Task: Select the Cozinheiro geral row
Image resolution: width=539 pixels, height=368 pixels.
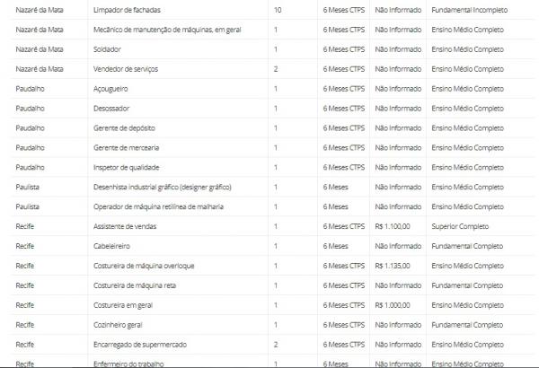Action: click(x=271, y=325)
